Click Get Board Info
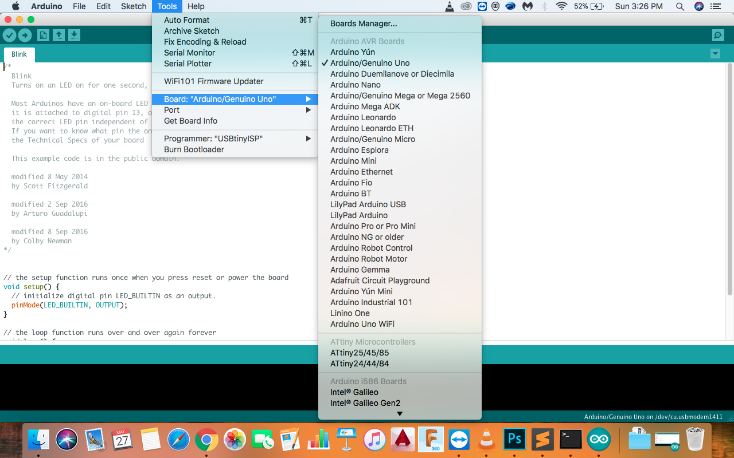The width and height of the screenshot is (734, 458). point(235,121)
